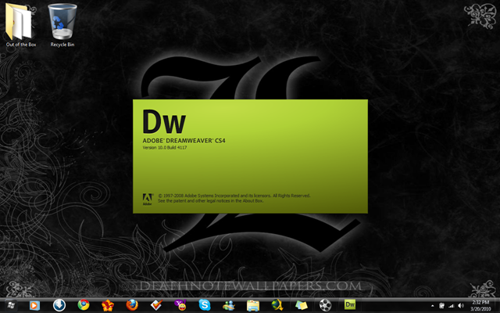This screenshot has width=500, height=313.
Task: Open Skype from the taskbar
Action: [x=205, y=305]
